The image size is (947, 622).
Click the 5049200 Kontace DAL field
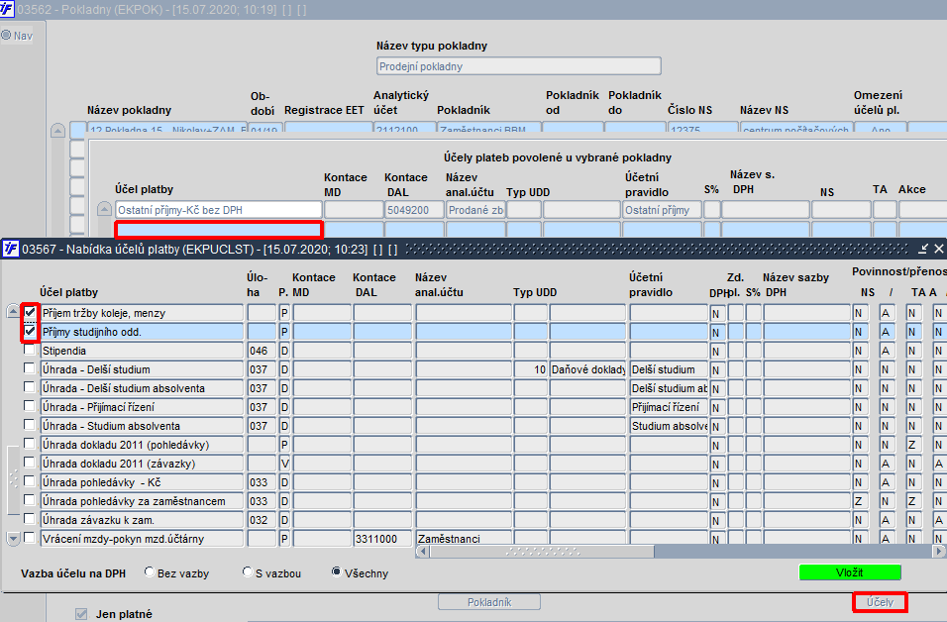click(x=414, y=210)
